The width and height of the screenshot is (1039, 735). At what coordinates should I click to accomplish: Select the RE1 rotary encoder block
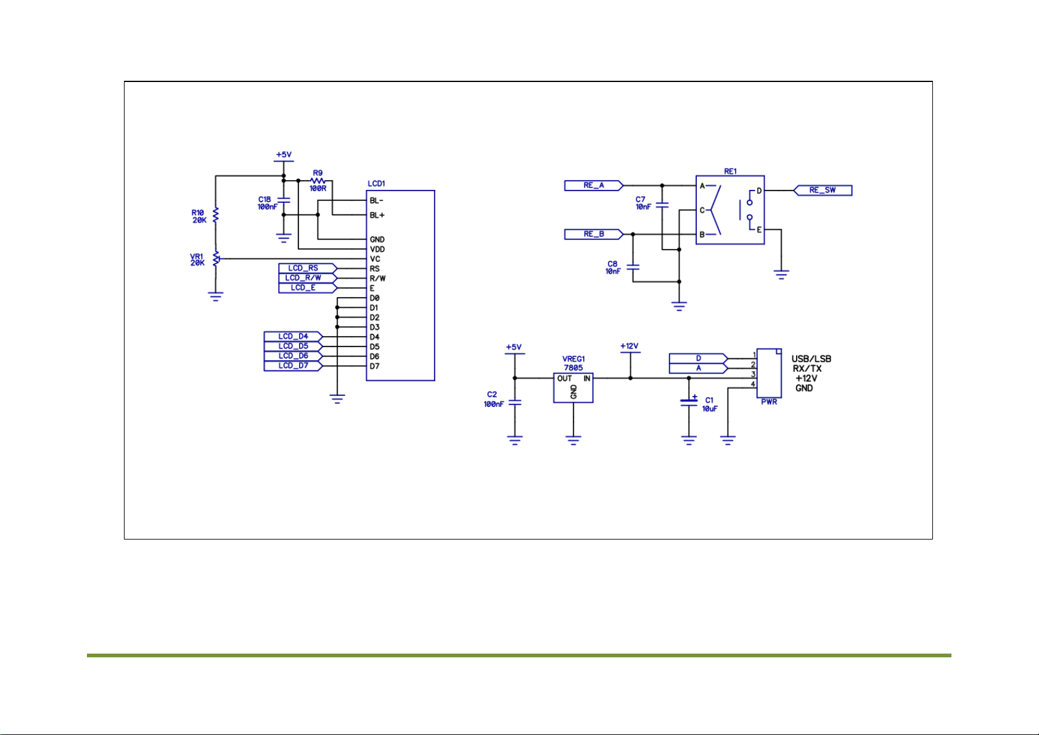[730, 210]
